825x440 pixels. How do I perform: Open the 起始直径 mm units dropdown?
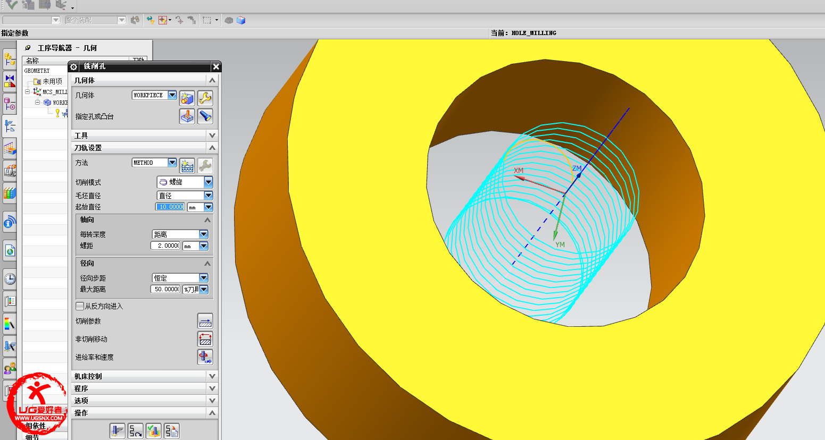coord(209,207)
